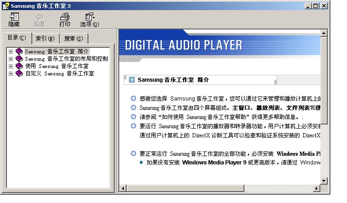Click the line starting 请参阅 “如何使用
The image size is (347, 203).
pos(221,117)
